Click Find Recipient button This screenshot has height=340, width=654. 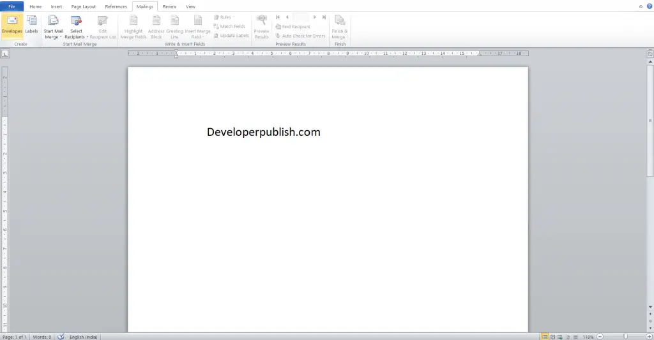click(x=293, y=27)
